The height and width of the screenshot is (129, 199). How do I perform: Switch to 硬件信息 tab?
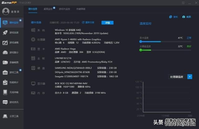(33, 9)
